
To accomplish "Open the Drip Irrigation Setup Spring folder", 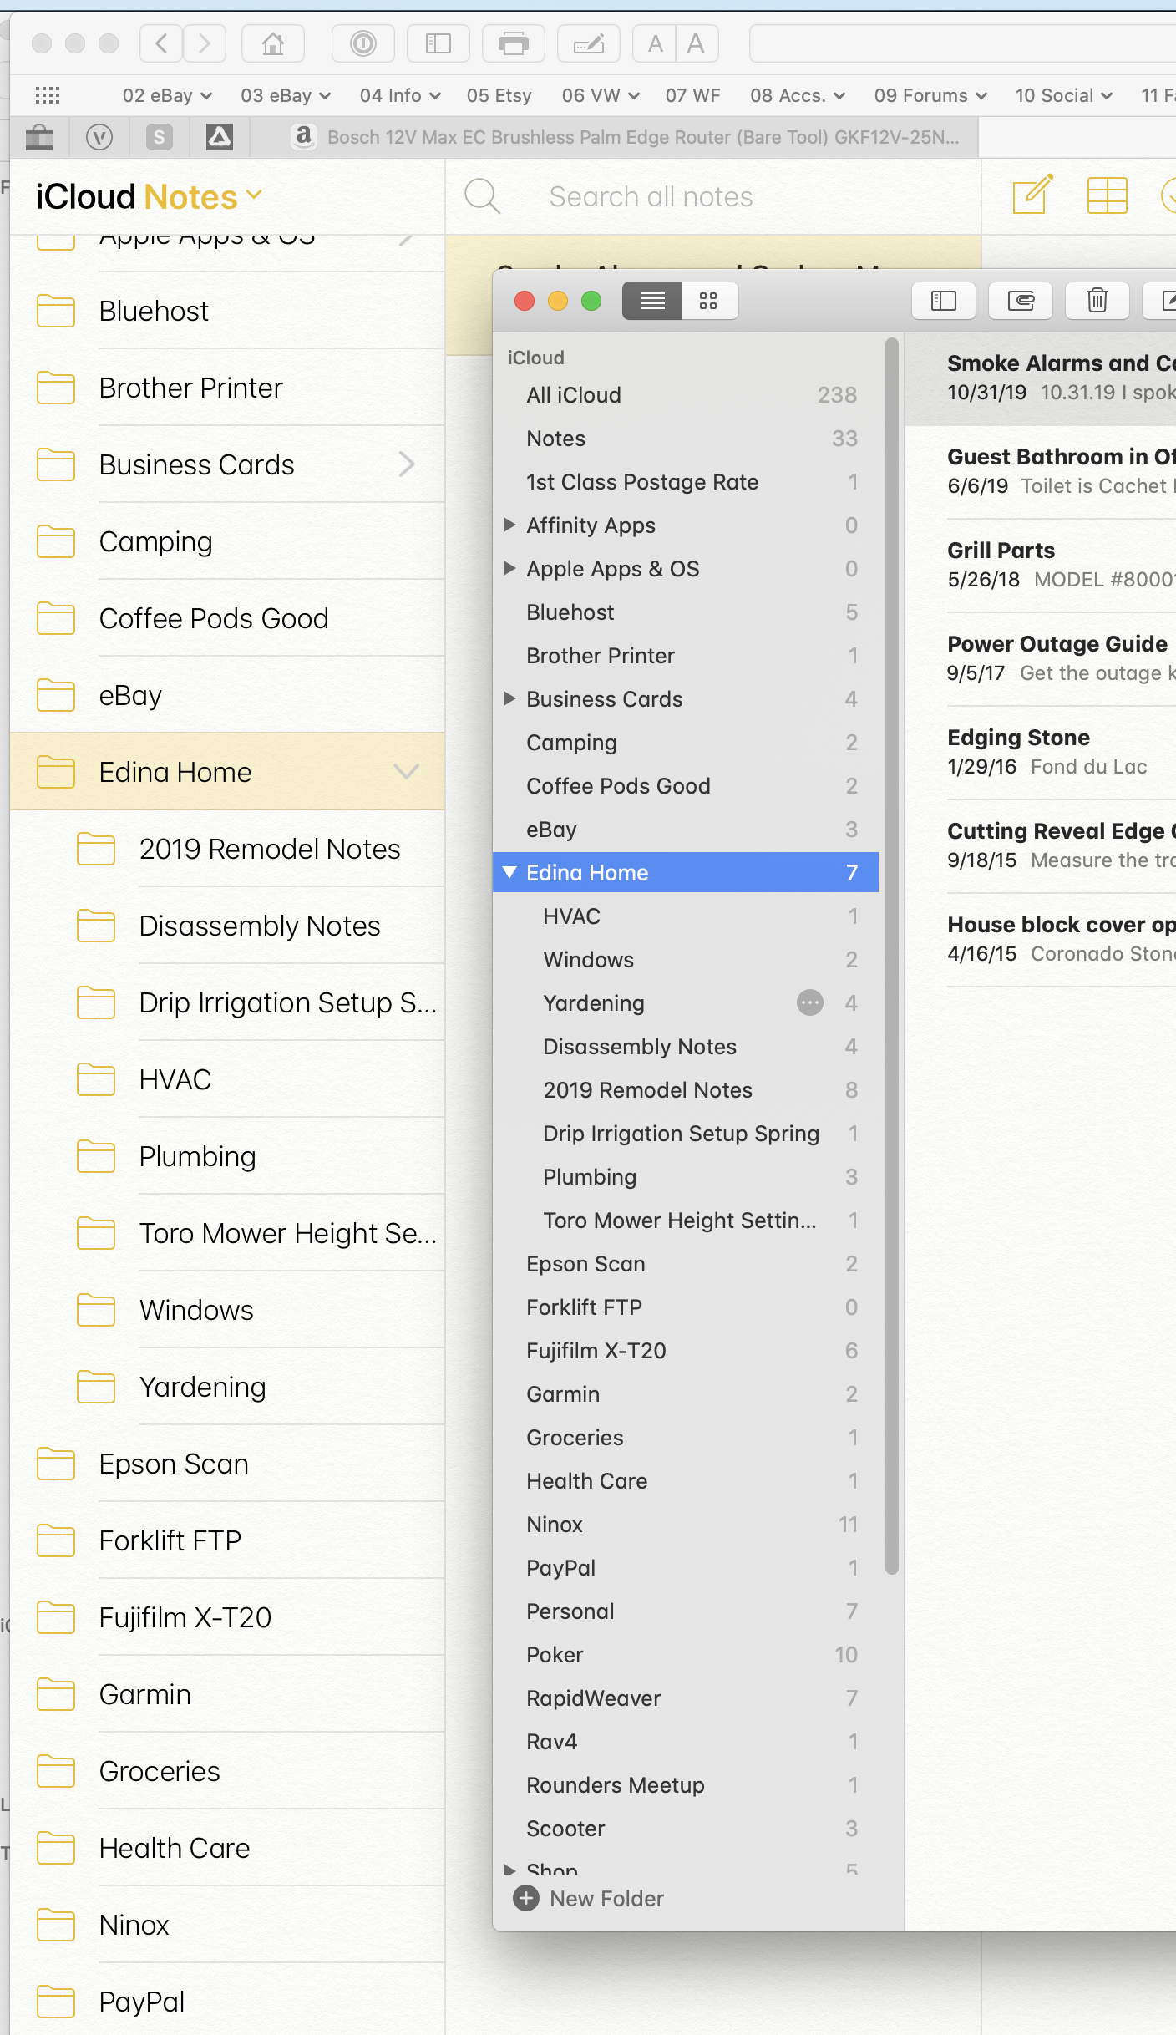I will (686, 1133).
